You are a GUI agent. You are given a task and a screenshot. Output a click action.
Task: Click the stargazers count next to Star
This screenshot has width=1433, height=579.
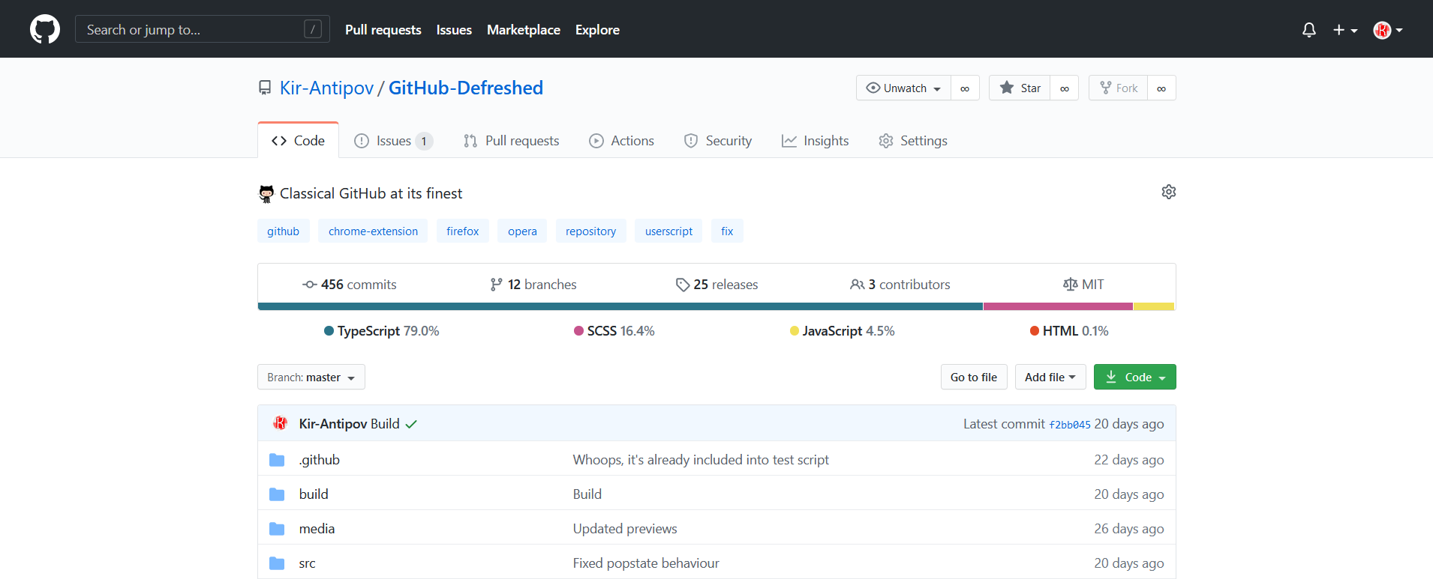(x=1064, y=88)
